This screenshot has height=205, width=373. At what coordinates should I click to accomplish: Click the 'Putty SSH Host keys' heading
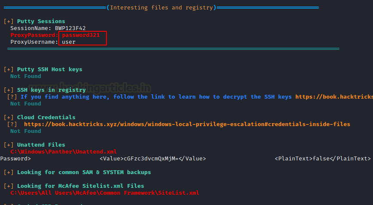pos(50,69)
